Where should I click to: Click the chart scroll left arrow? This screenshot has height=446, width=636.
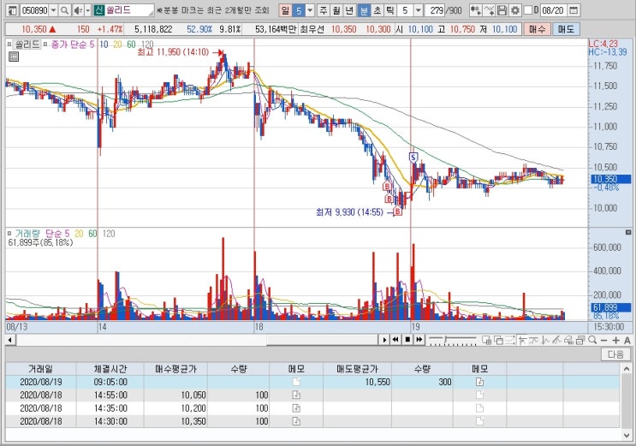[x=10, y=340]
